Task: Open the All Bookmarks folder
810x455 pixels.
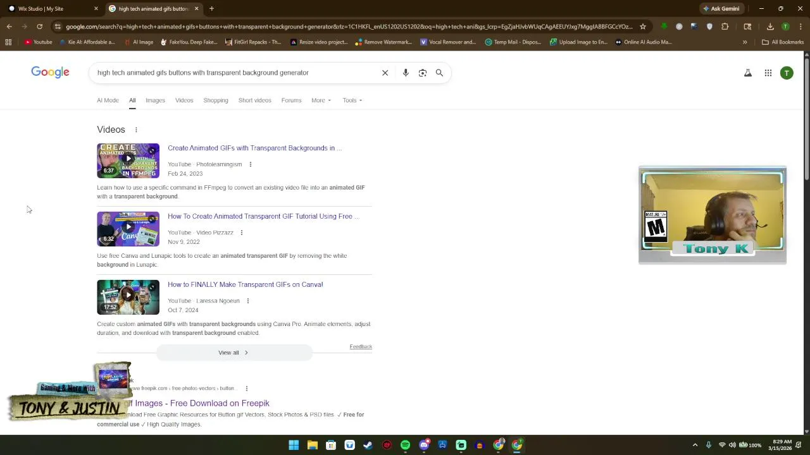Action: pos(783,42)
